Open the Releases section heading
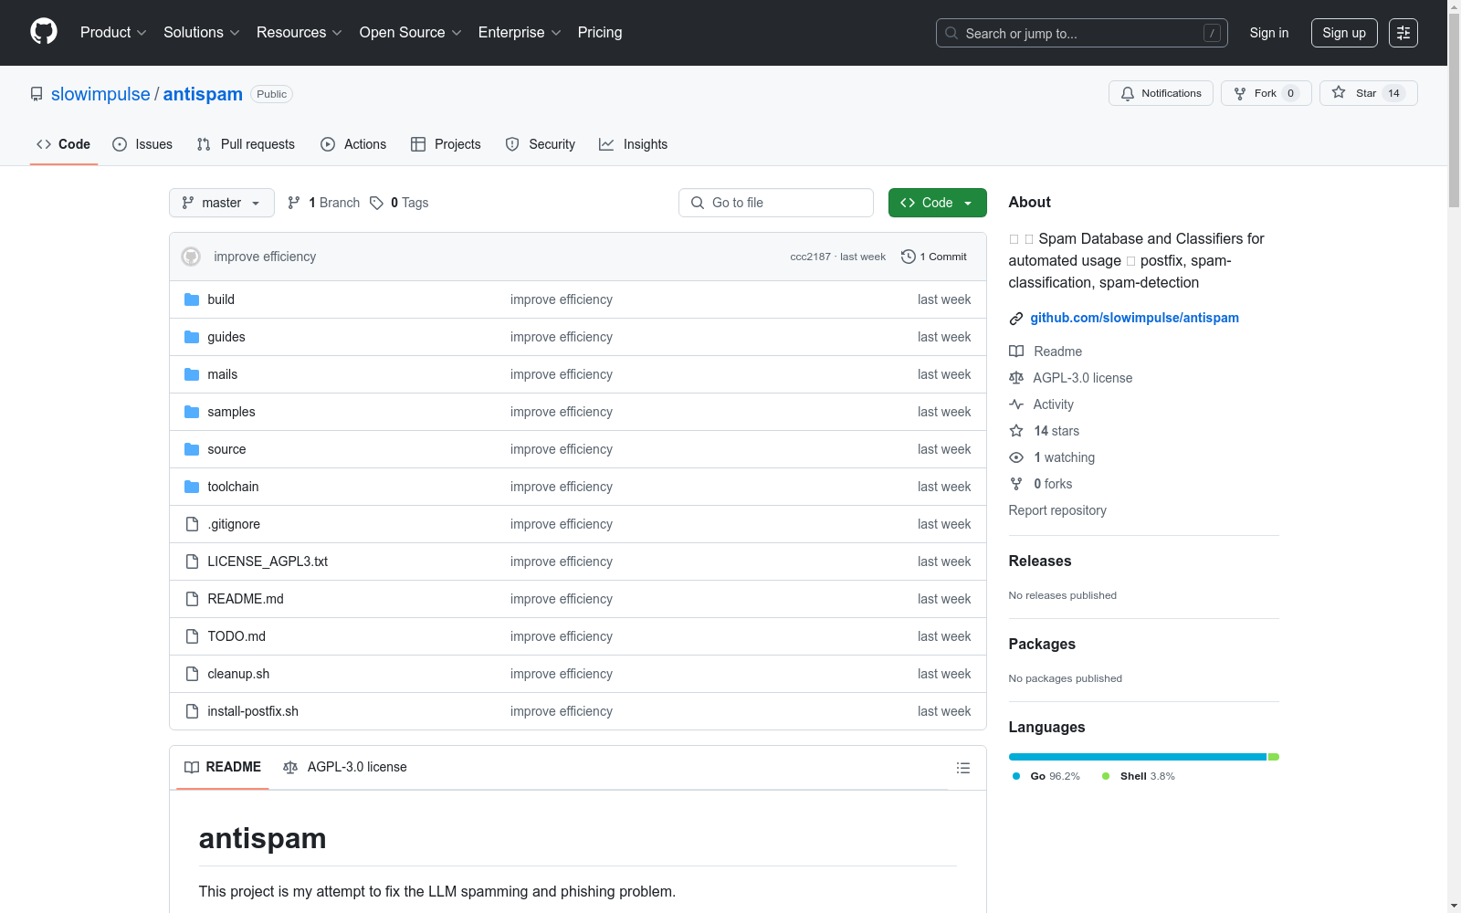Screen dimensions: 1461x913 [x=1040, y=561]
